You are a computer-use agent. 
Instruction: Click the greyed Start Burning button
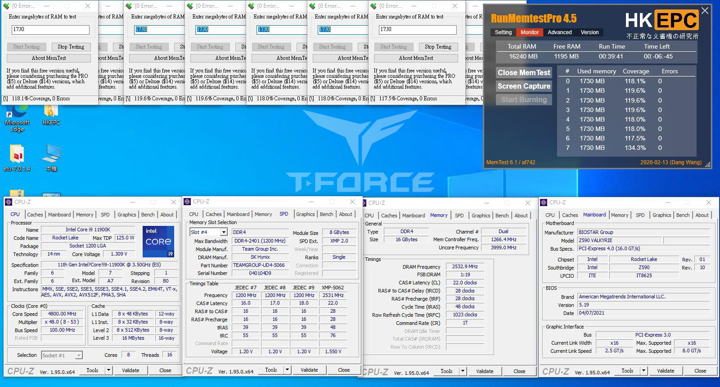tap(524, 99)
